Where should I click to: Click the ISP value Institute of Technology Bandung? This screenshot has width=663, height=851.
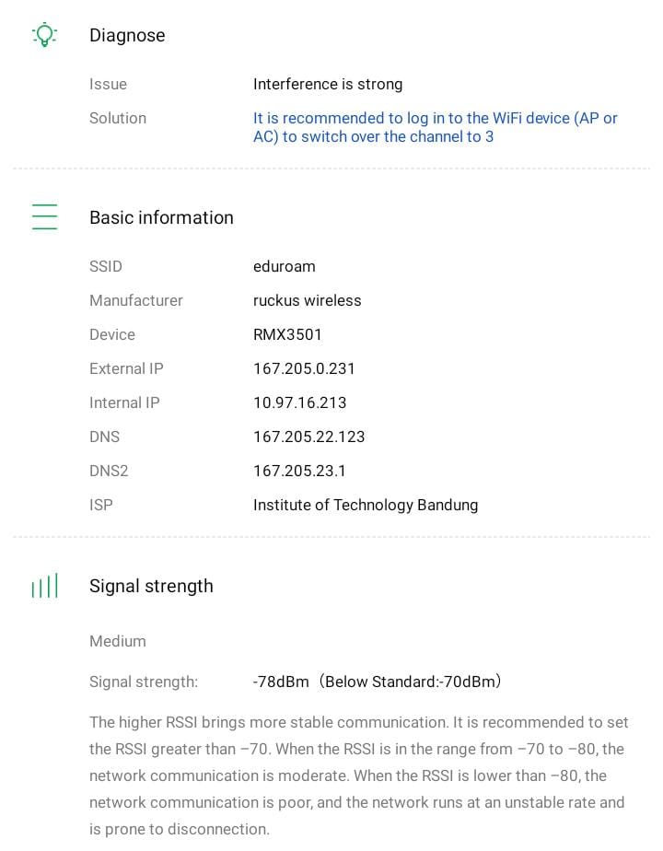(366, 505)
